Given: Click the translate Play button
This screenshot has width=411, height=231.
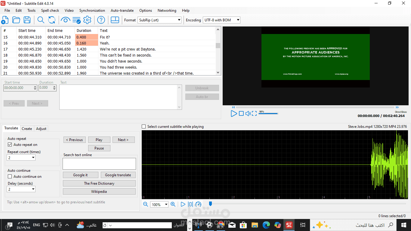Looking at the screenshot, I should click(x=99, y=140).
